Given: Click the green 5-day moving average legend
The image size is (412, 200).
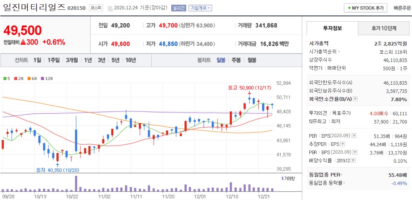Looking at the screenshot, I should pyautogui.click(x=7, y=78).
